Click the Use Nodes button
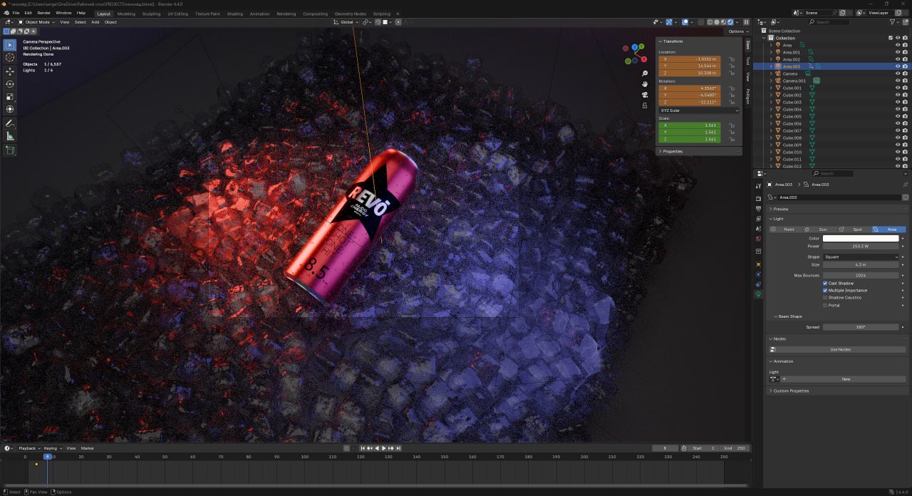The width and height of the screenshot is (912, 496). (841, 349)
